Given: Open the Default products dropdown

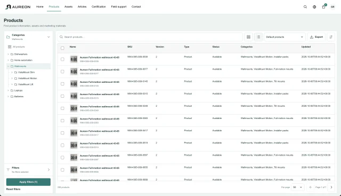Looking at the screenshot, I should (x=285, y=37).
